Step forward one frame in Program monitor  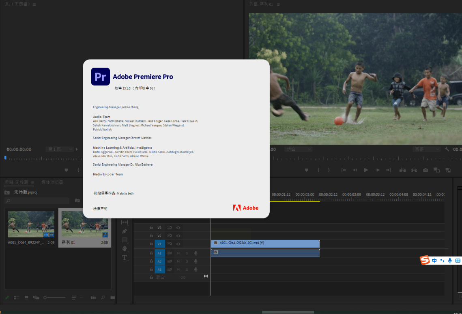378,170
